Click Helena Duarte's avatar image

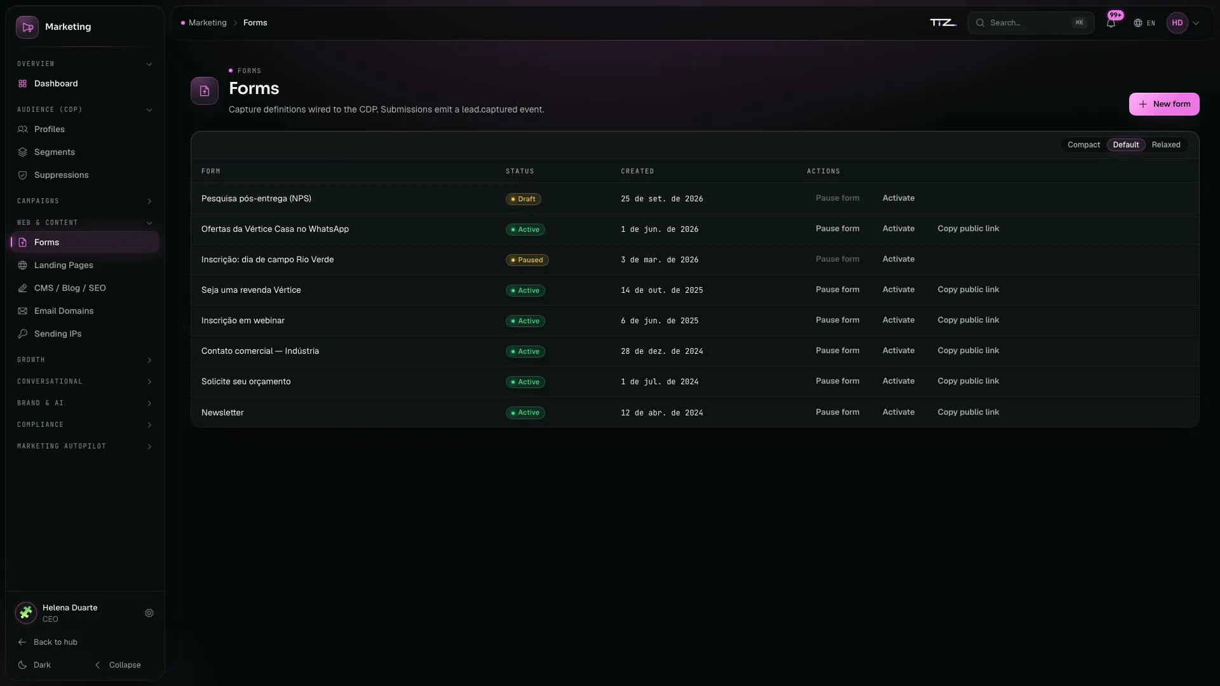click(x=26, y=613)
